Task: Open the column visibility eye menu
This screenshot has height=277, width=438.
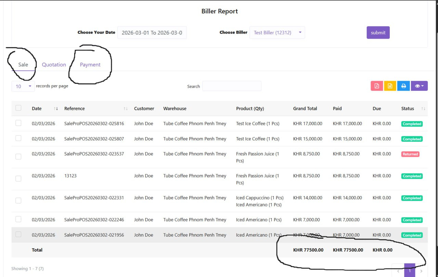Action: click(x=419, y=86)
